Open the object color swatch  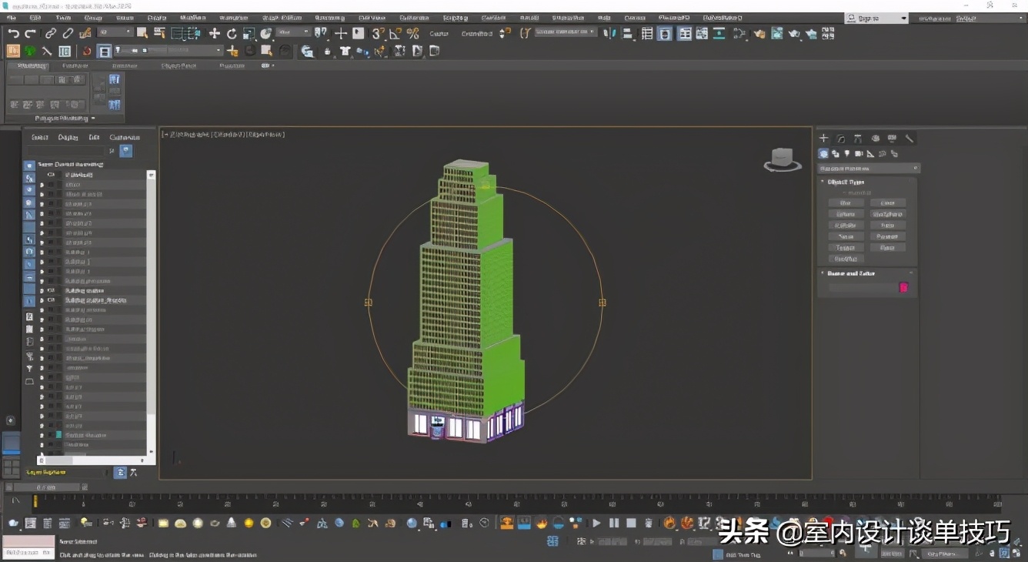pos(903,287)
